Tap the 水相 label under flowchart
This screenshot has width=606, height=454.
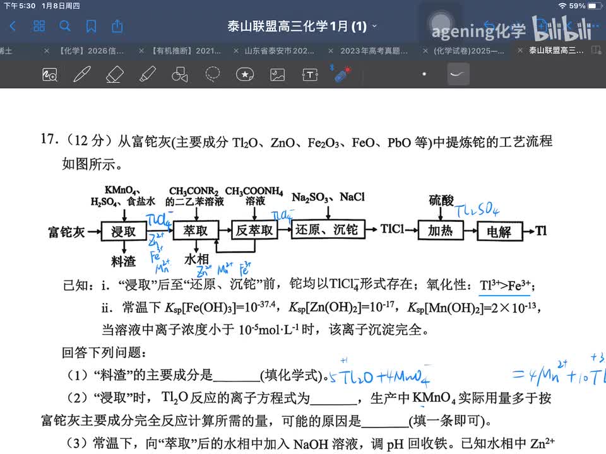196,259
